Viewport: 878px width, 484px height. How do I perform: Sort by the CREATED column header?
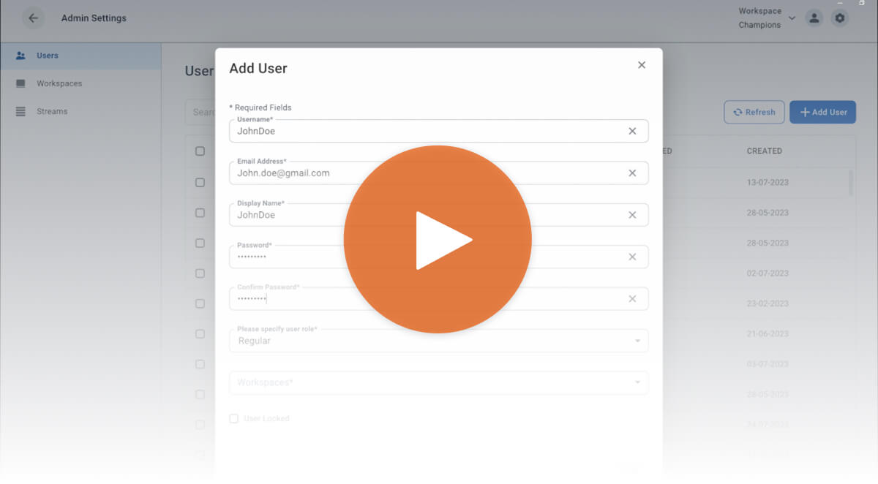tap(764, 151)
